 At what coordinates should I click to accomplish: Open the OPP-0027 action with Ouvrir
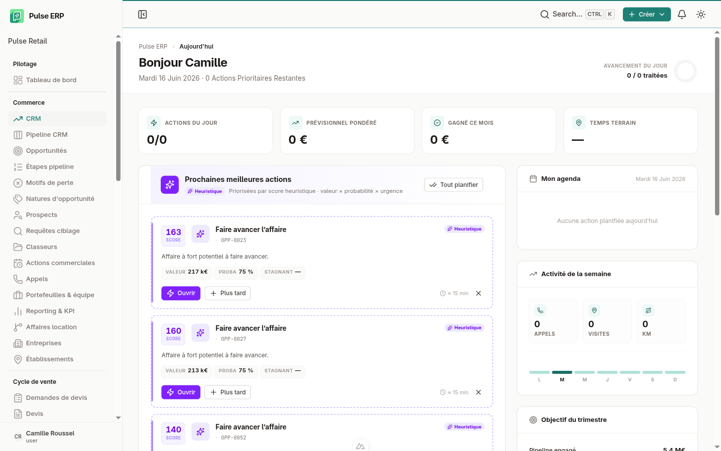[x=181, y=392]
